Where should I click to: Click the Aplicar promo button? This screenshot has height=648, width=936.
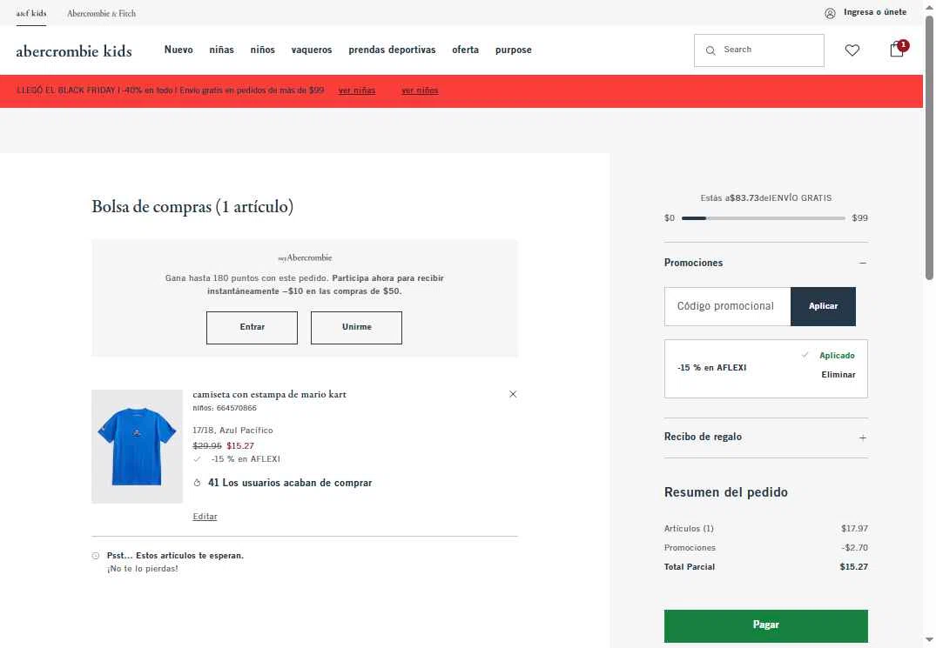point(823,306)
